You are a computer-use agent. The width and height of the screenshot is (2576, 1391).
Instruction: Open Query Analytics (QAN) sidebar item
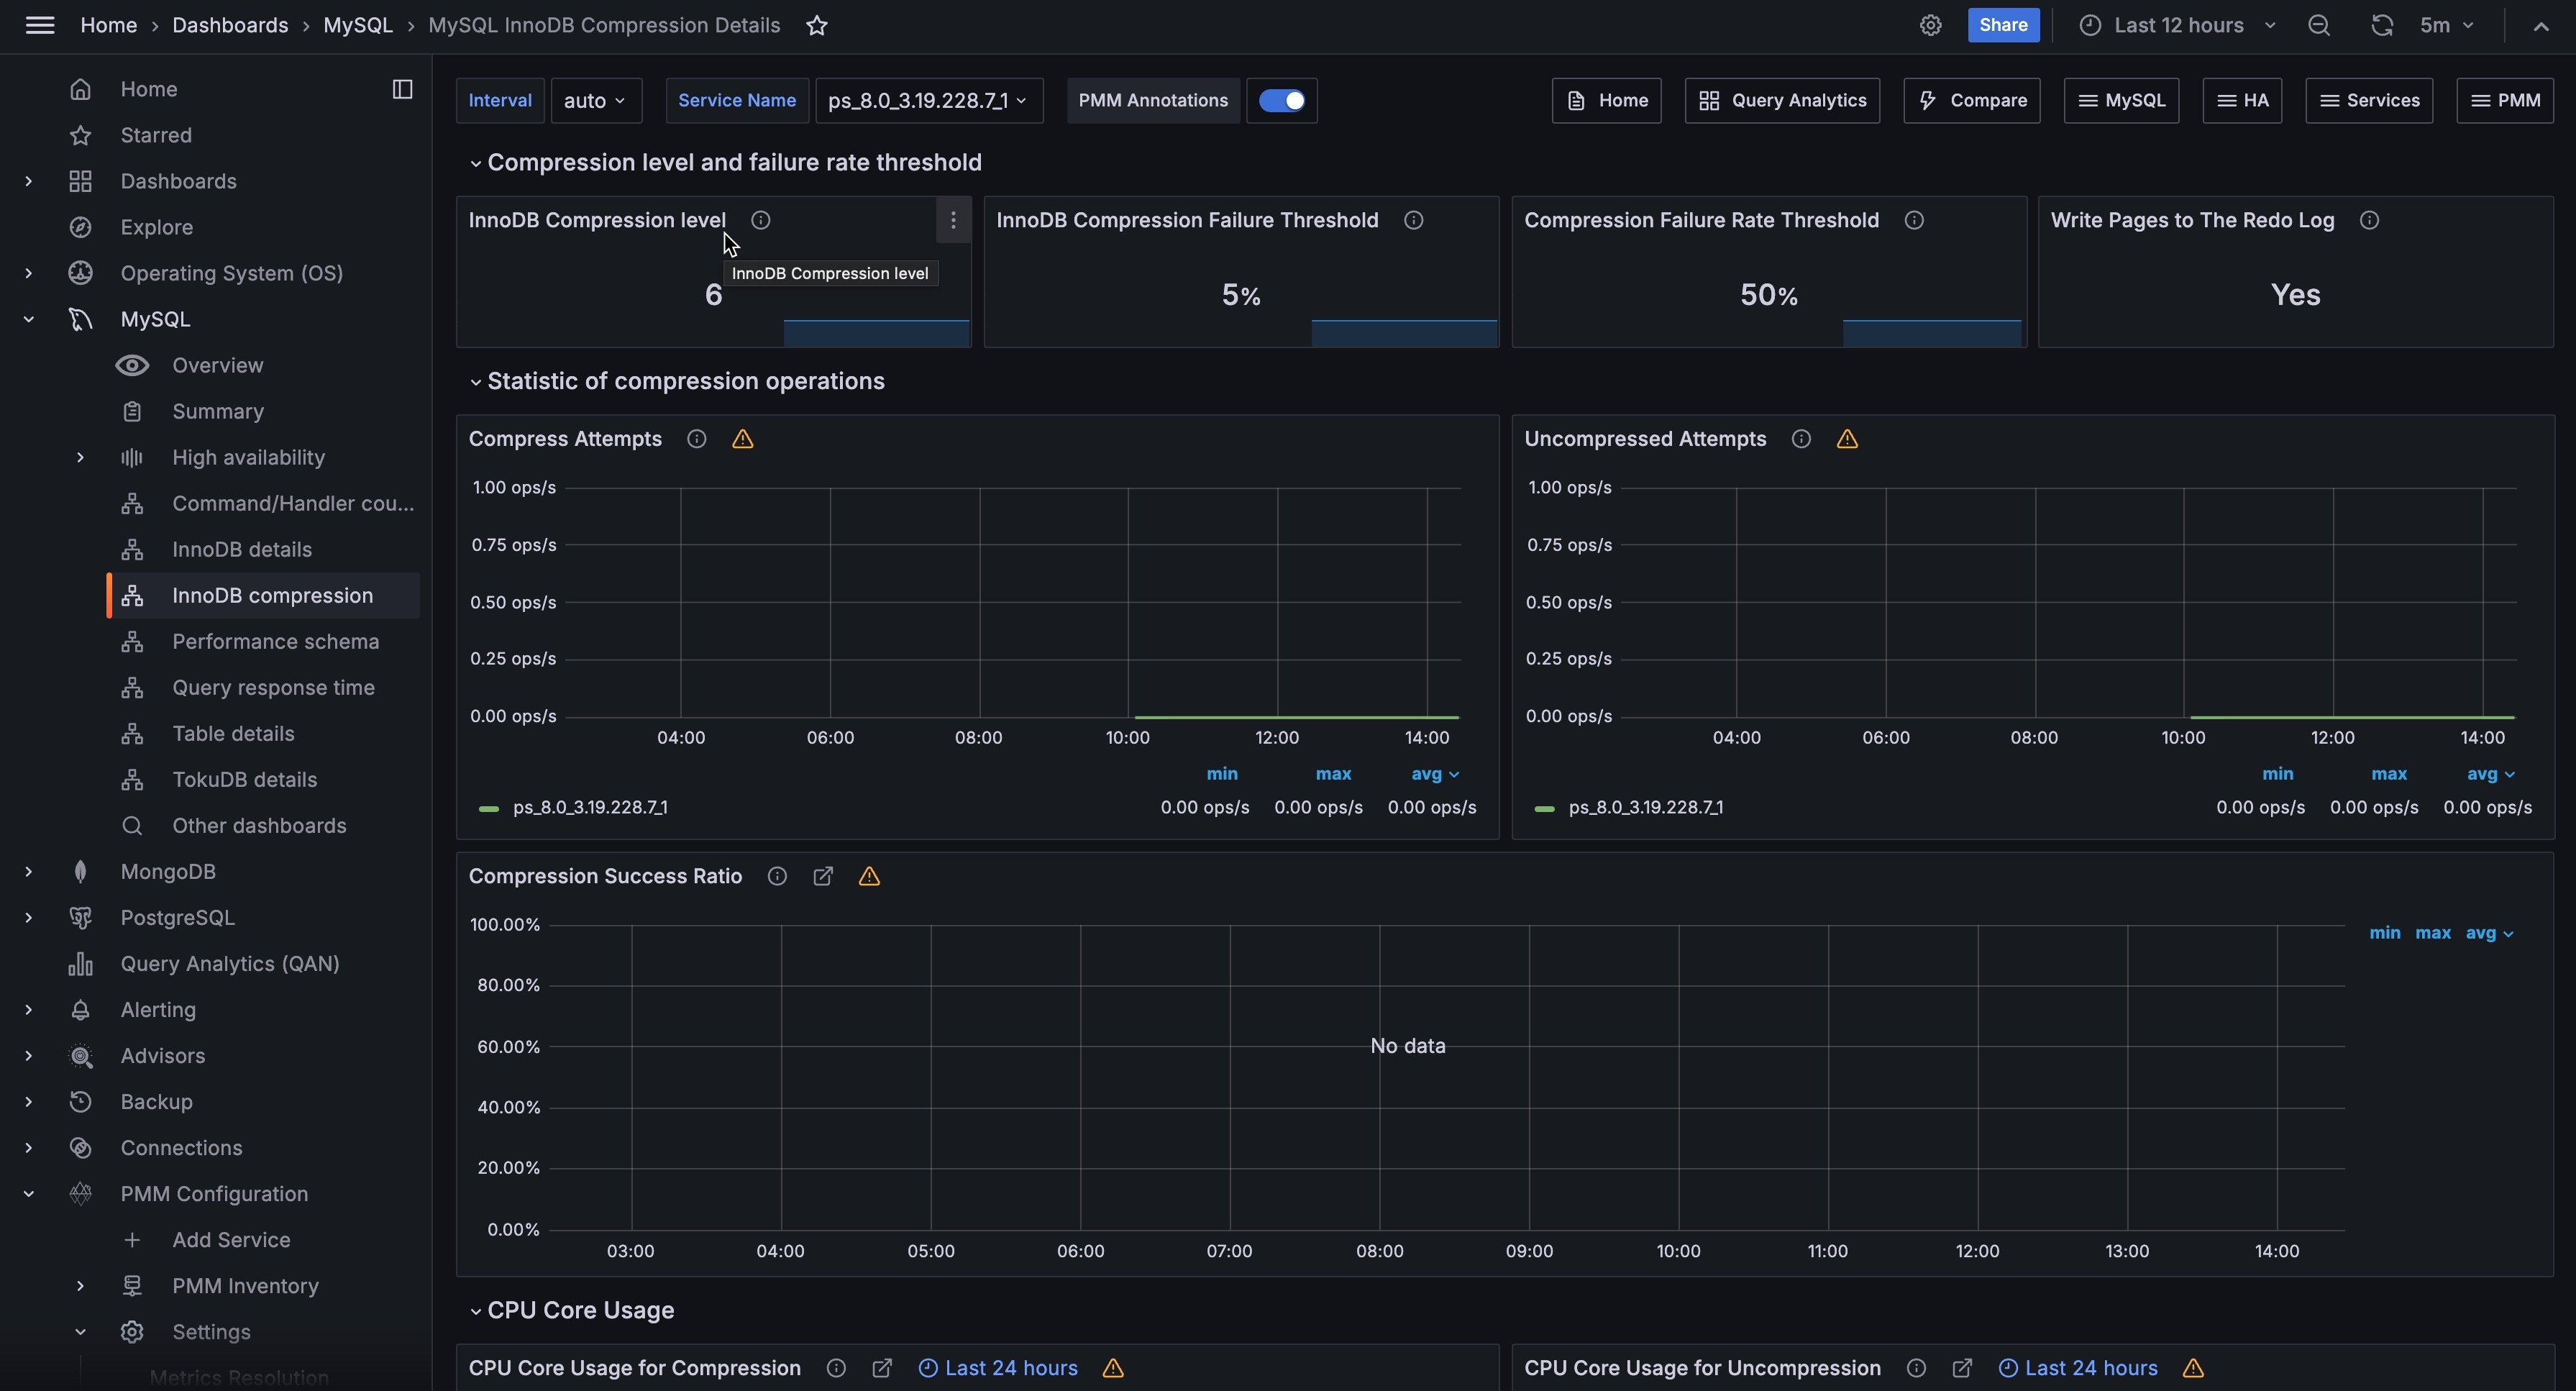(x=229, y=964)
